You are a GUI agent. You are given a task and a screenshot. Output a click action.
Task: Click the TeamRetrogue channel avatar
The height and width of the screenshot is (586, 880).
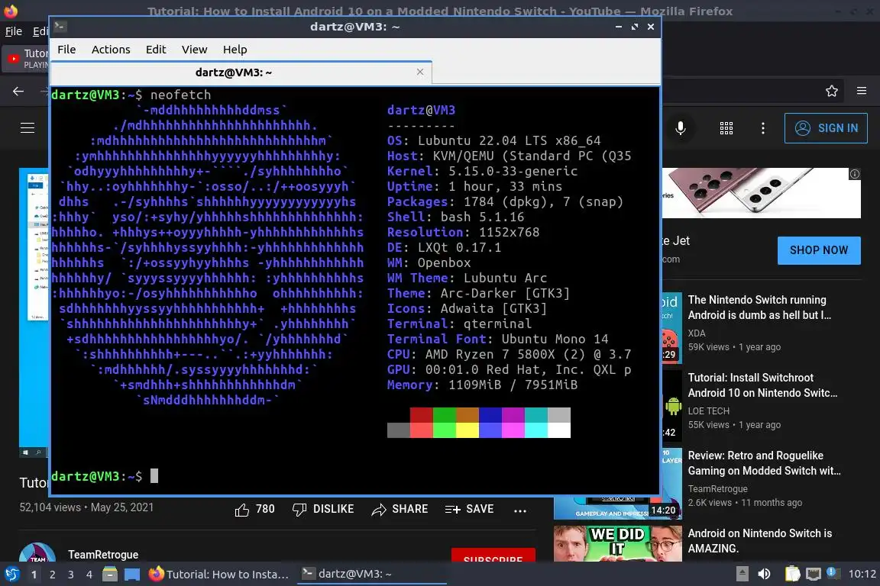[37, 552]
